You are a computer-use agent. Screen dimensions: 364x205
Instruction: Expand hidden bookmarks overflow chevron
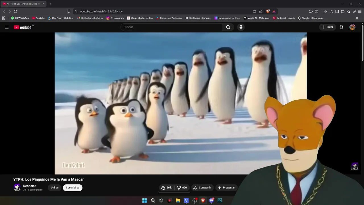[357, 18]
